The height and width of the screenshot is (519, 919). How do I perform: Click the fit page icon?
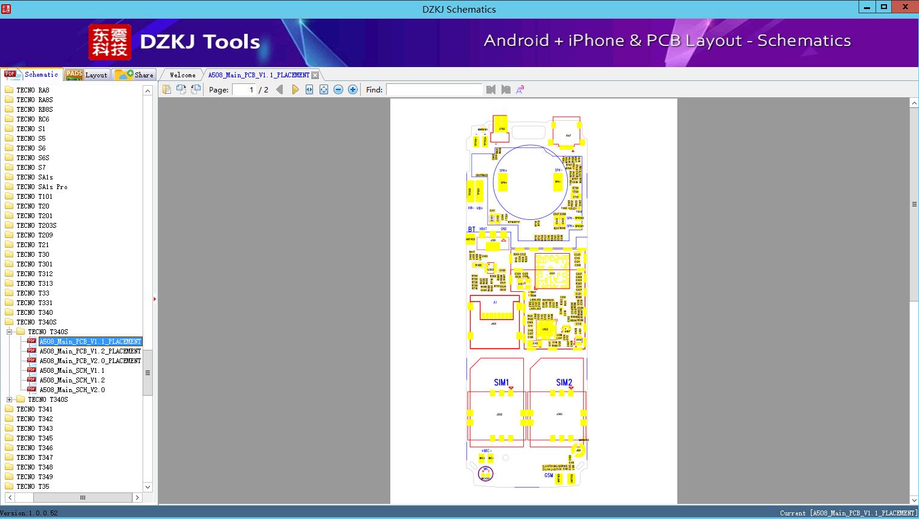pyautogui.click(x=324, y=89)
